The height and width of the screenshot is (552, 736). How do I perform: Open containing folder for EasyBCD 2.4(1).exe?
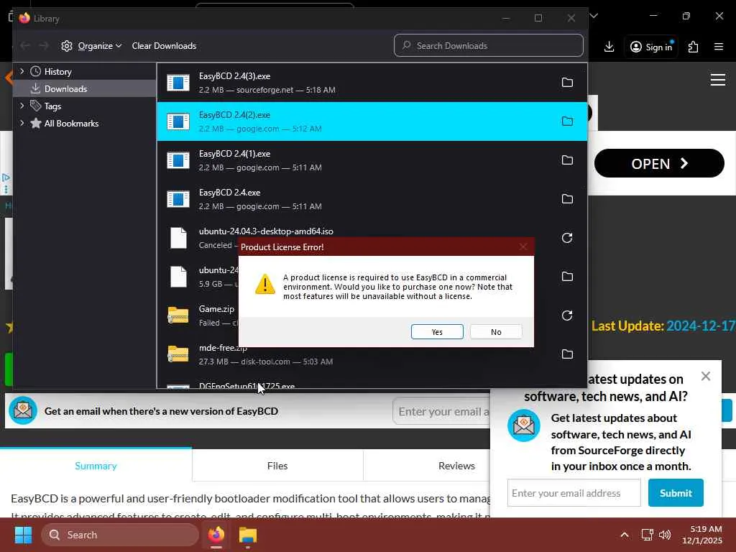click(567, 160)
